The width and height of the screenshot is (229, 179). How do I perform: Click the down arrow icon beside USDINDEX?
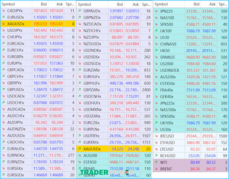pos(156,70)
